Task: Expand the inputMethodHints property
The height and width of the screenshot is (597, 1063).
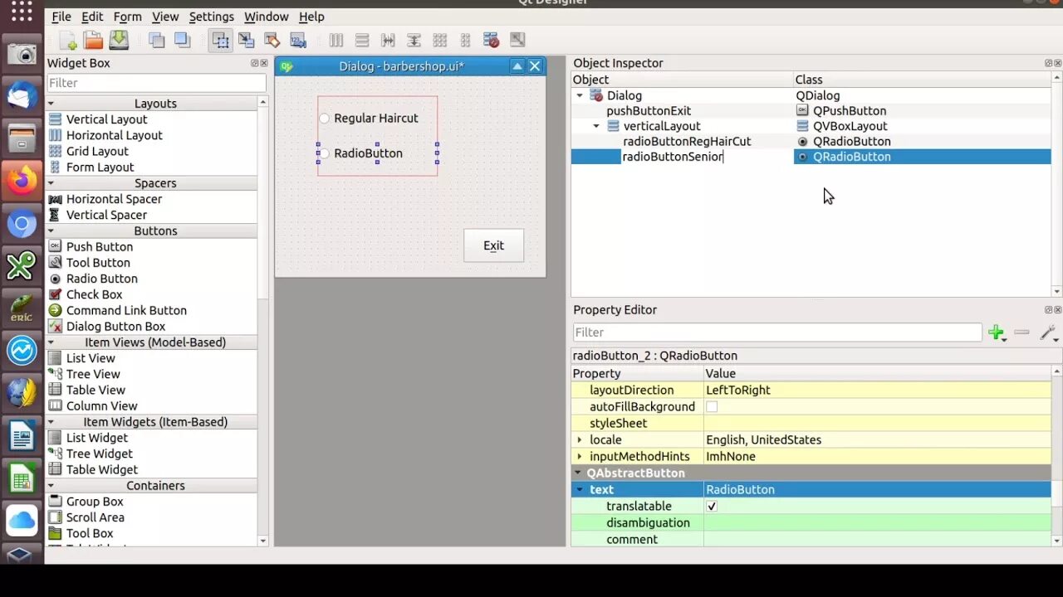Action: pyautogui.click(x=580, y=457)
